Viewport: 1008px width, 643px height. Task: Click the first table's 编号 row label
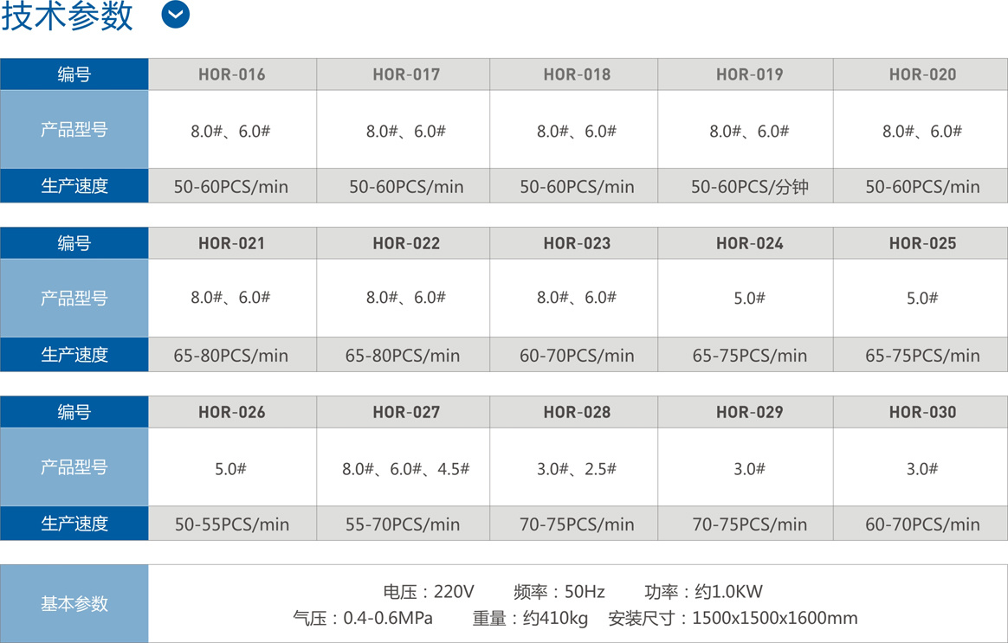74,74
